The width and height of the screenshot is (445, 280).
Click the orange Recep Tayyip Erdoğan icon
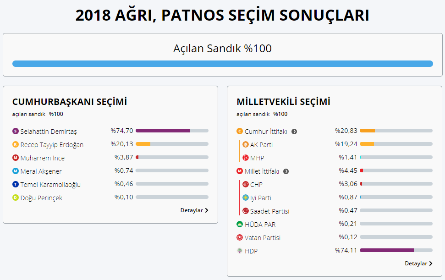(x=16, y=144)
